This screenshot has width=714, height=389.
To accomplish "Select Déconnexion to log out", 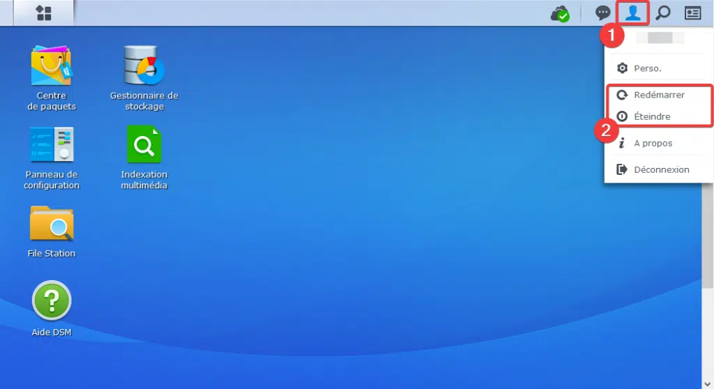I will click(x=658, y=169).
